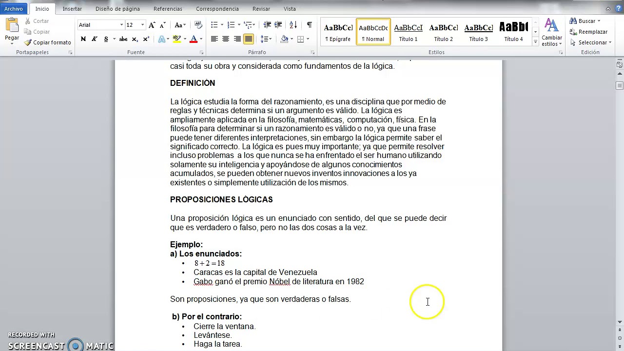Viewport: 624px width, 351px height.
Task: Switch to Diseño de página tab
Action: point(117,9)
